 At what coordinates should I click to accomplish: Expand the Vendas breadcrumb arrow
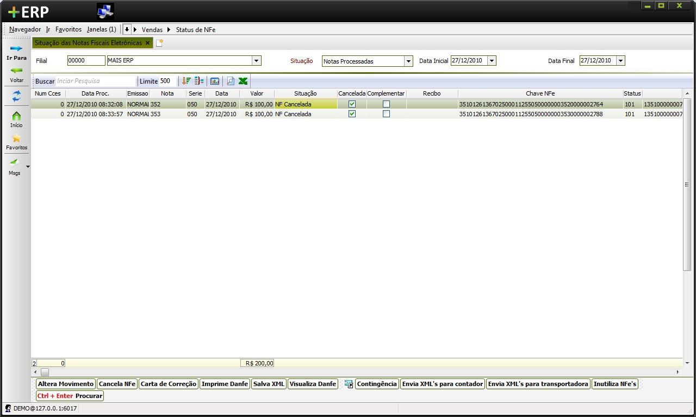coord(135,29)
